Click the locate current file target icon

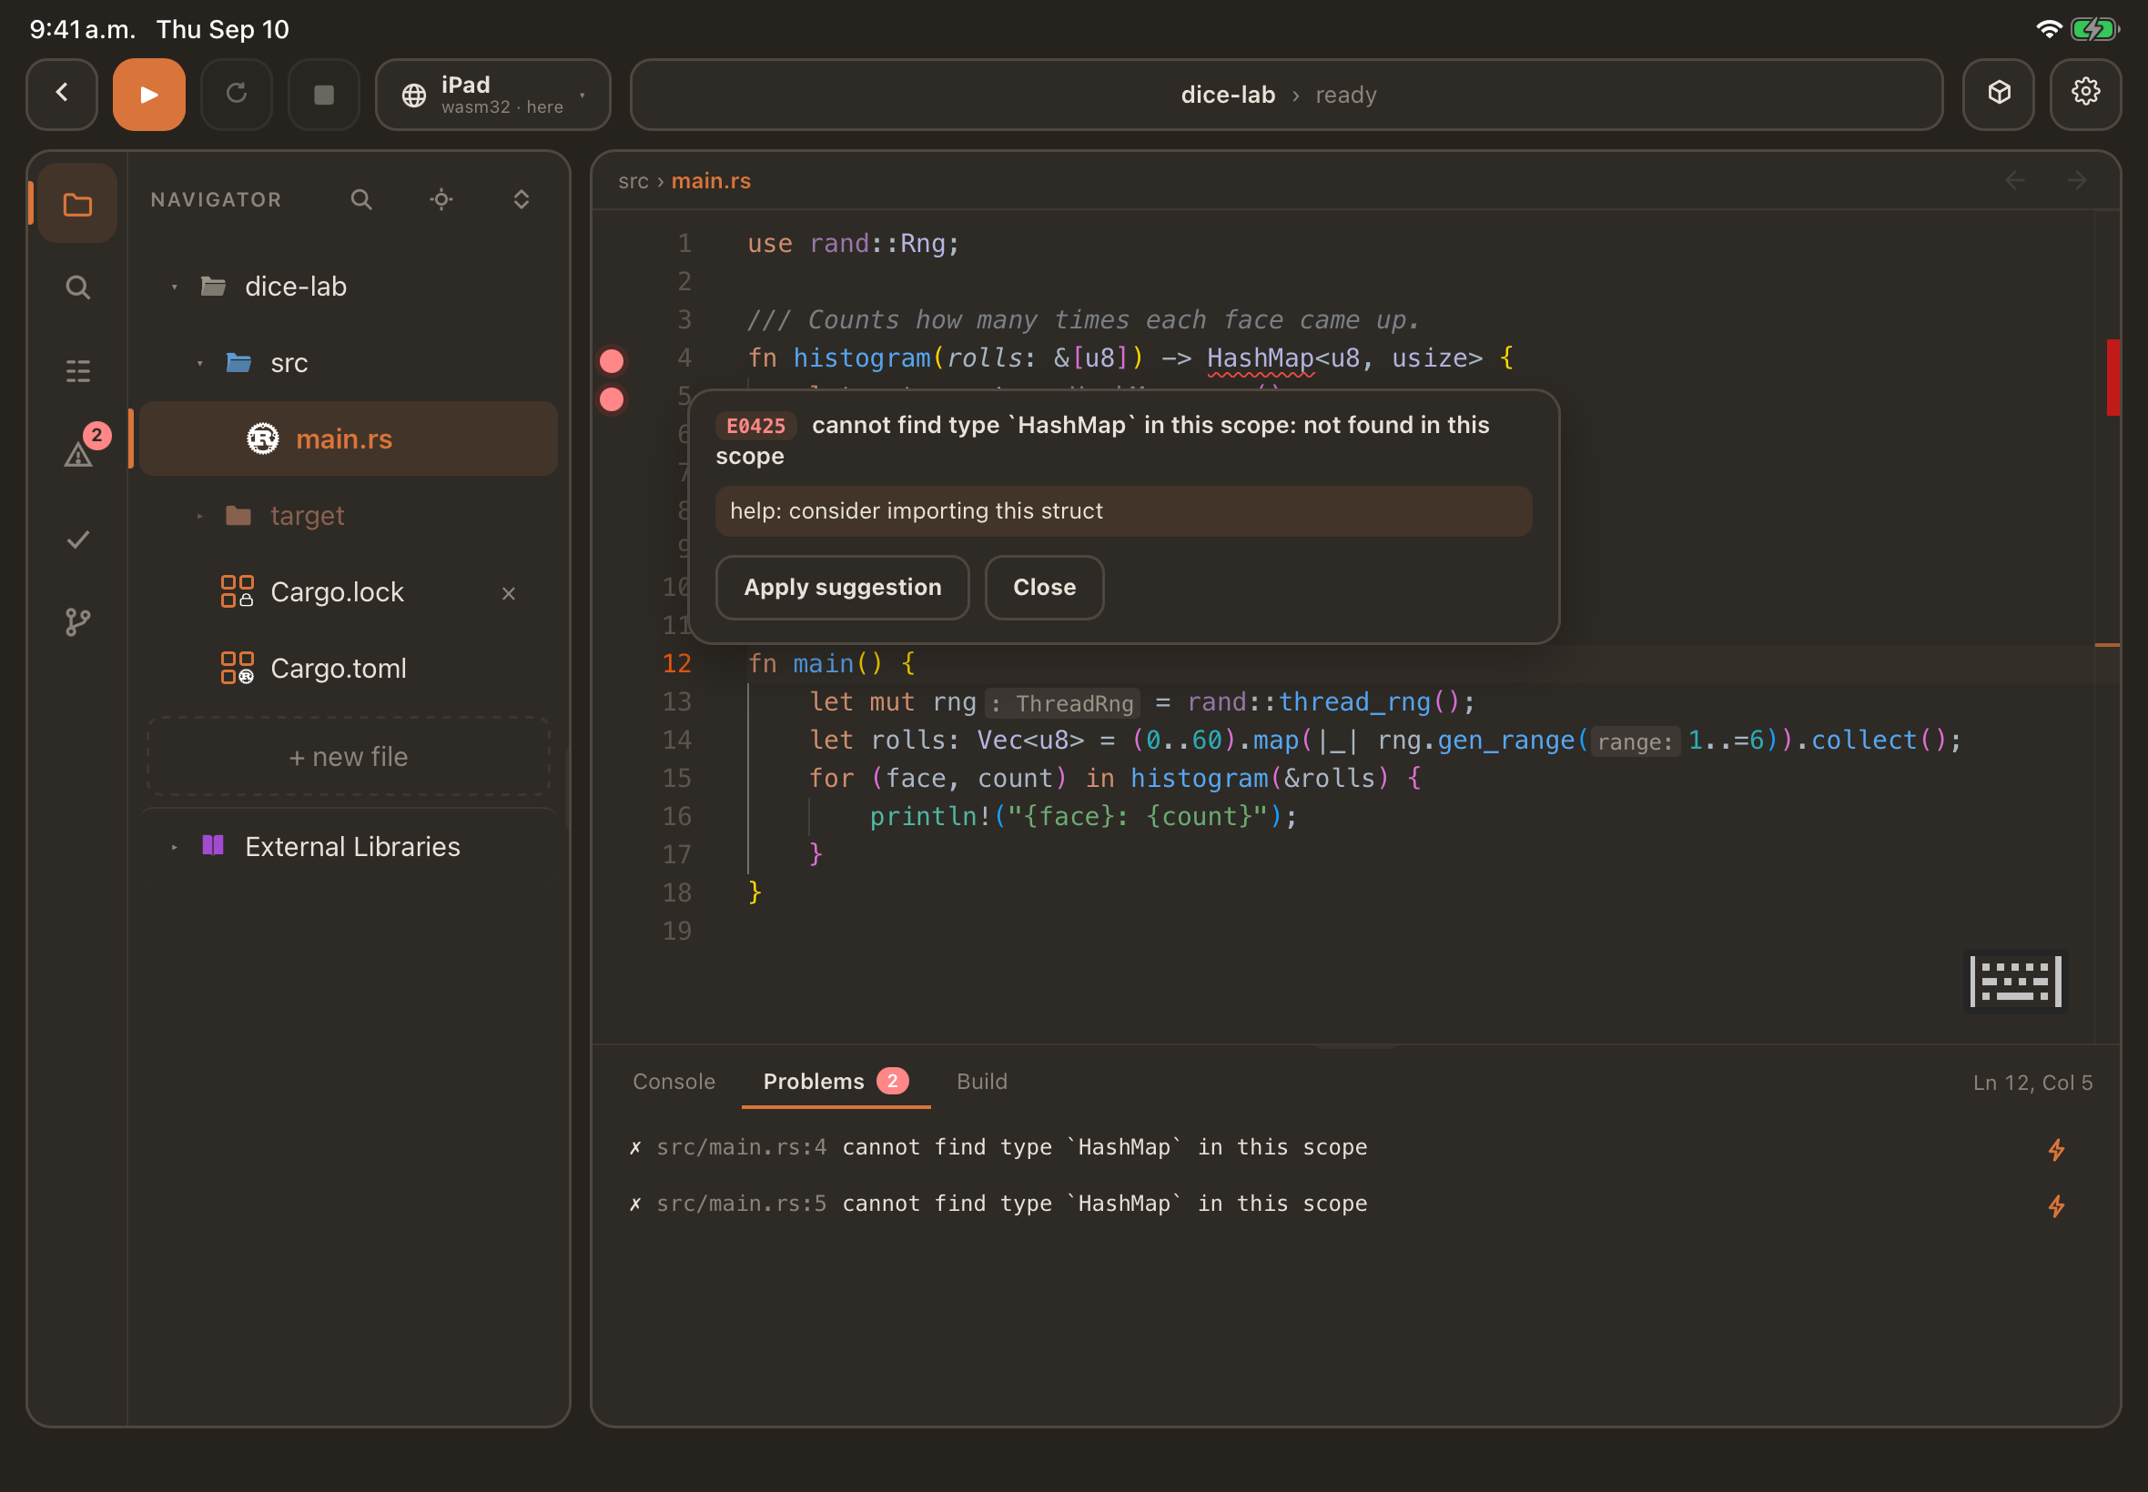(441, 199)
